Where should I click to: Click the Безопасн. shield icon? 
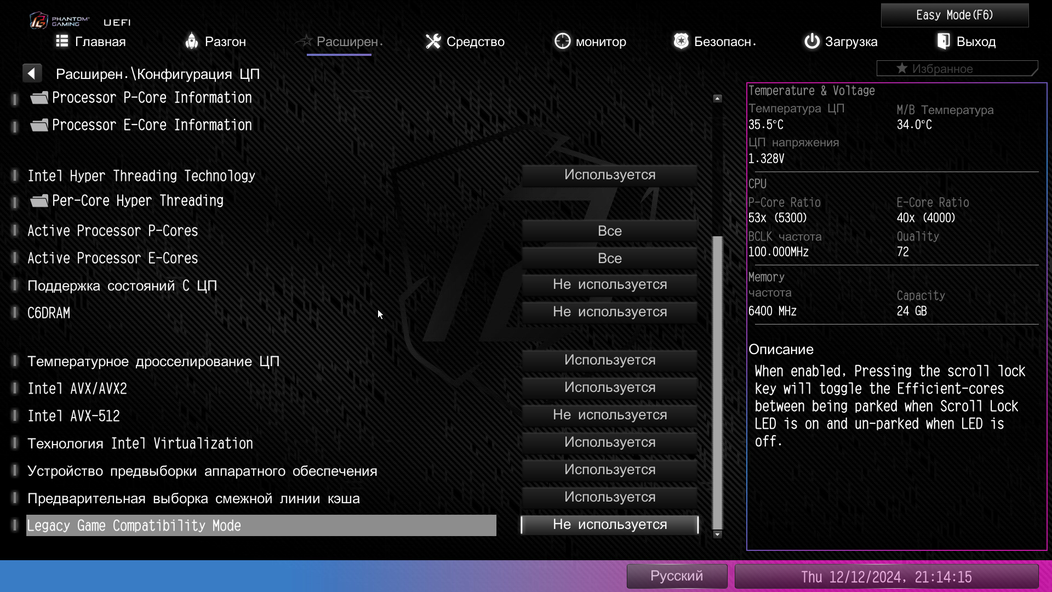[x=681, y=41]
